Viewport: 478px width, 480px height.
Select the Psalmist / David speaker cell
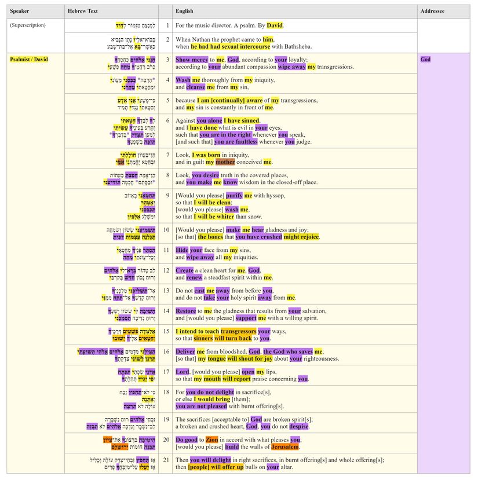[x=29, y=60]
